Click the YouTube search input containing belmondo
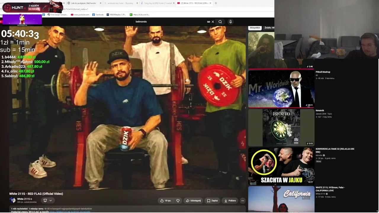Viewport: 379px width, 213px height. coord(170,22)
